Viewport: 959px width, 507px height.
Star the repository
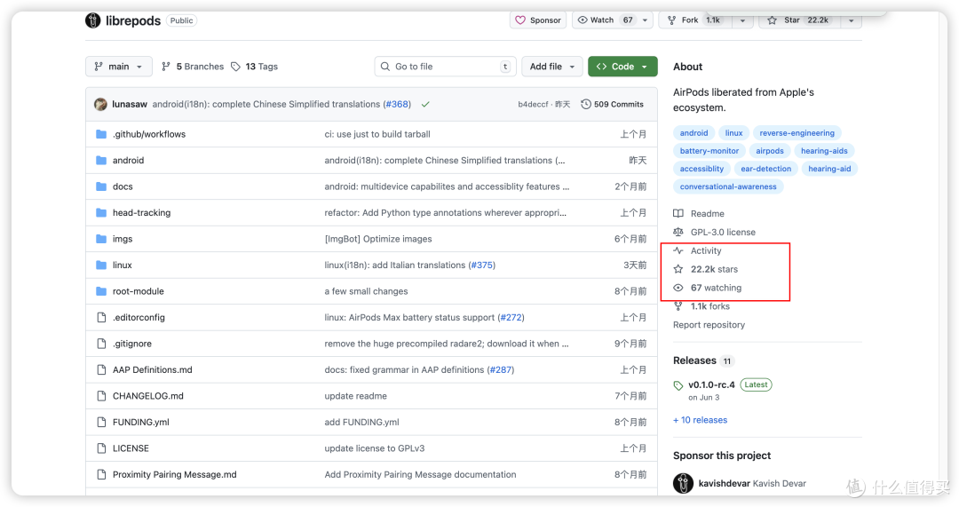click(x=798, y=20)
